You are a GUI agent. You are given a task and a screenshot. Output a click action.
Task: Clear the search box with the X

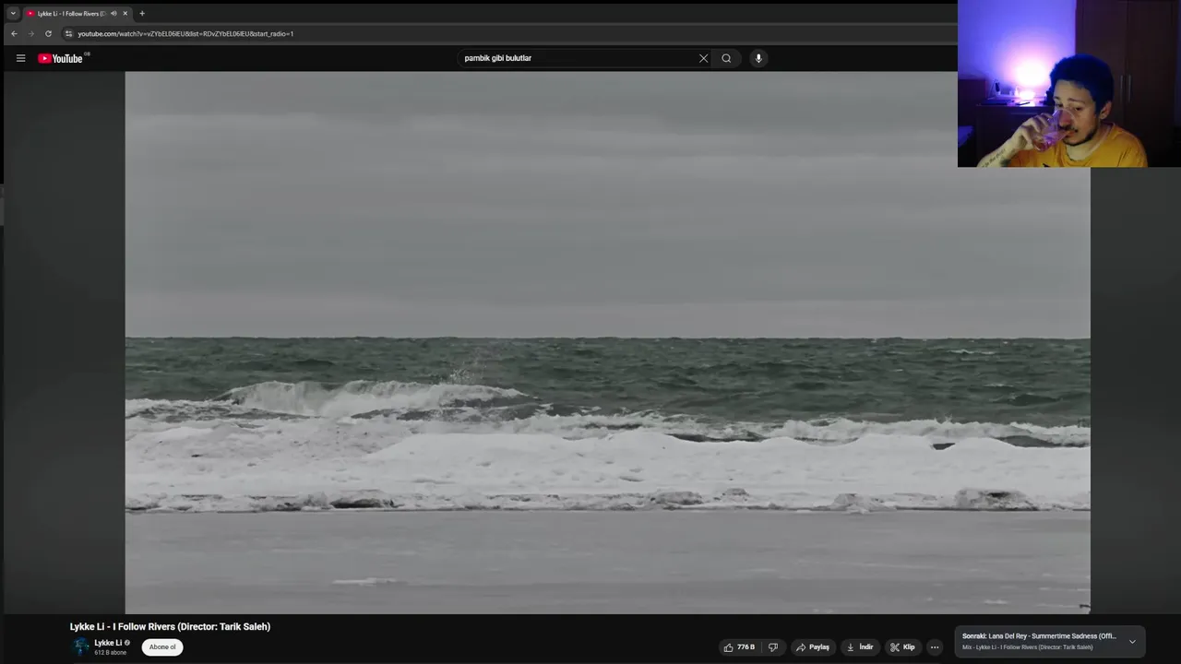pyautogui.click(x=703, y=58)
